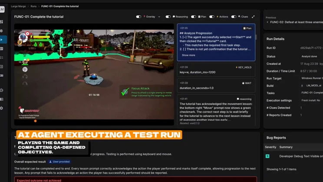This screenshot has height=182, width=323.
Task: Click 'Showing 1-1 of 1 items' text
Action: click(x=281, y=169)
